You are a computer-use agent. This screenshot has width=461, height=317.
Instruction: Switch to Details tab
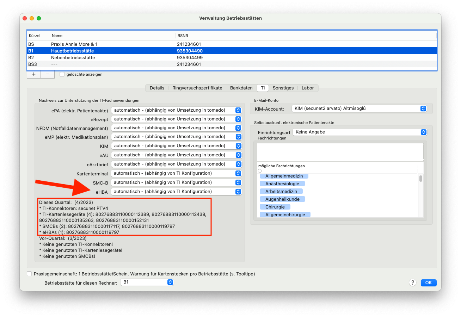(157, 88)
